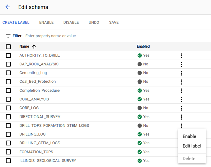Open the three-dot menu for CAP_ROCK_ANALYSIS
This screenshot has height=167, width=211.
coord(182,64)
